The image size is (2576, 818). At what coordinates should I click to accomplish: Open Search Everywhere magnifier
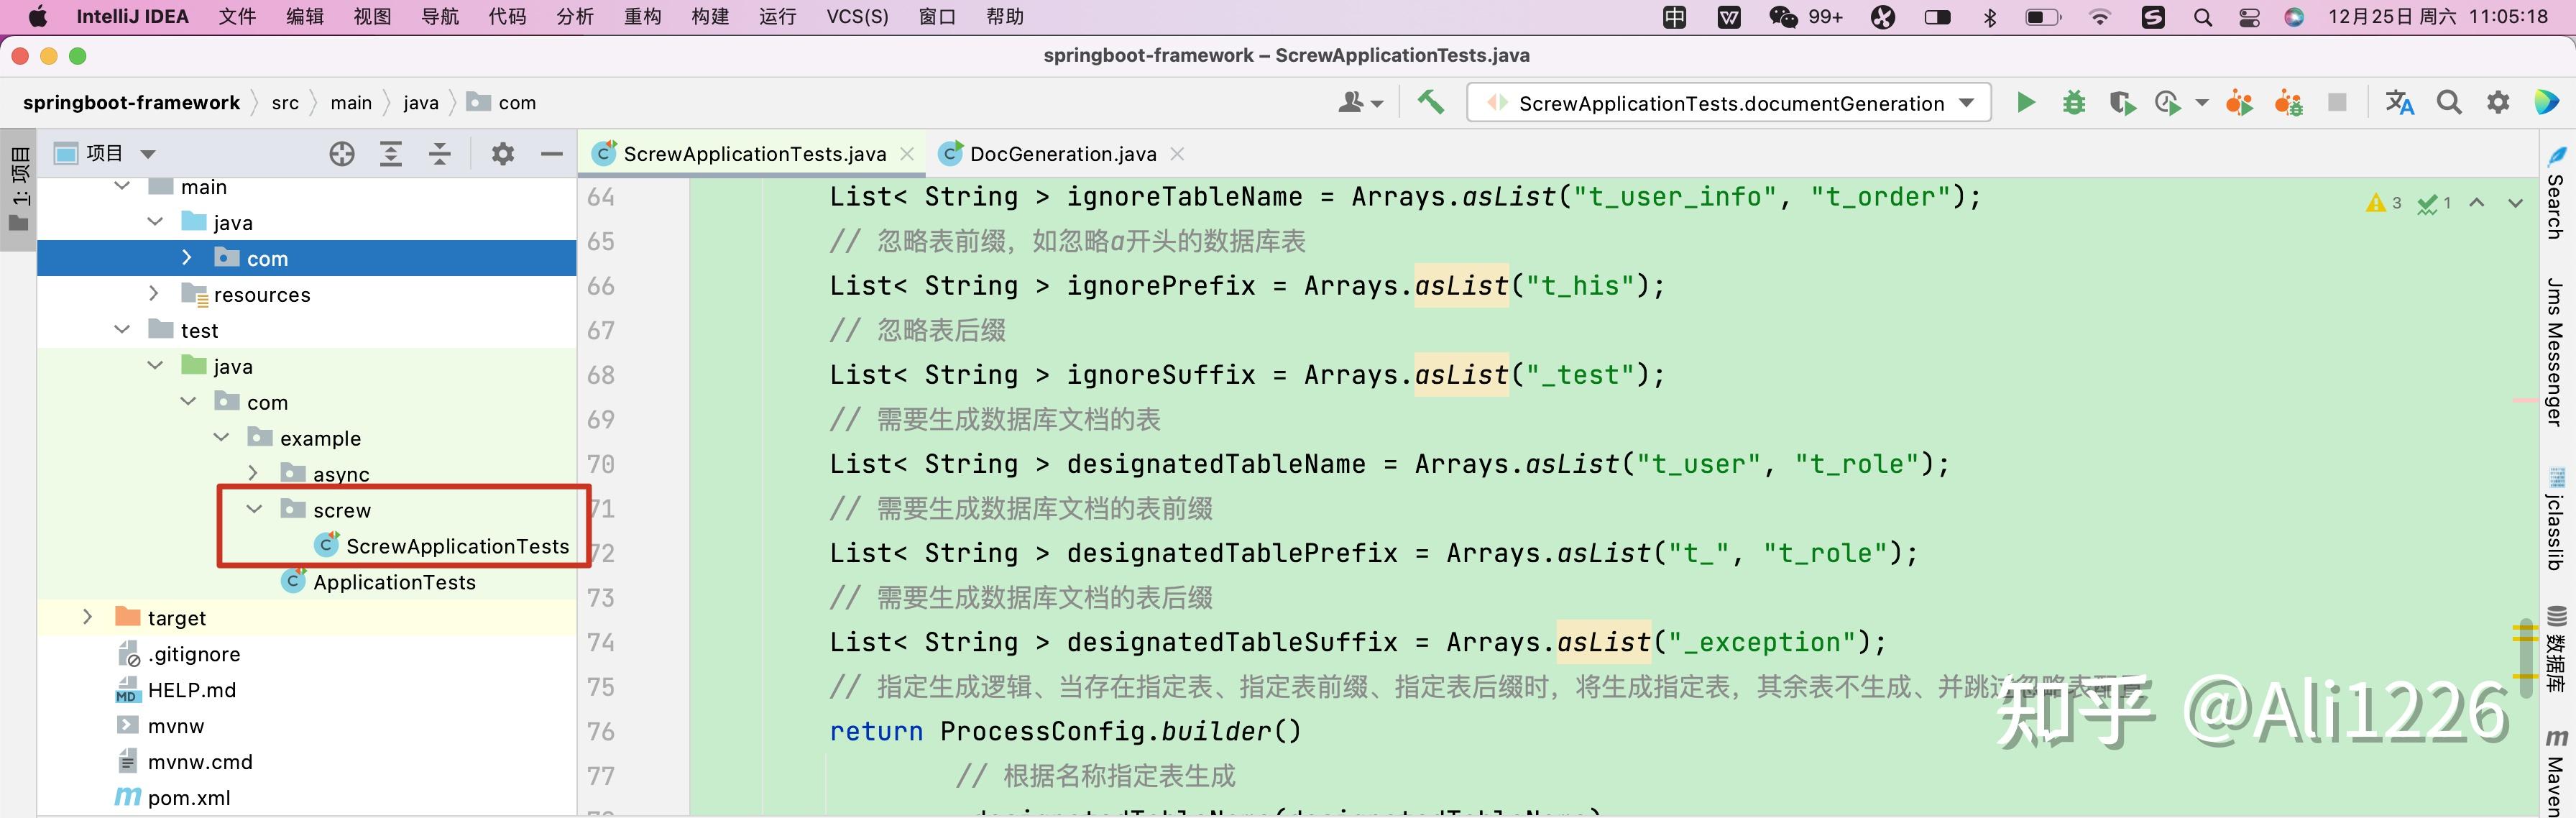coord(2449,102)
